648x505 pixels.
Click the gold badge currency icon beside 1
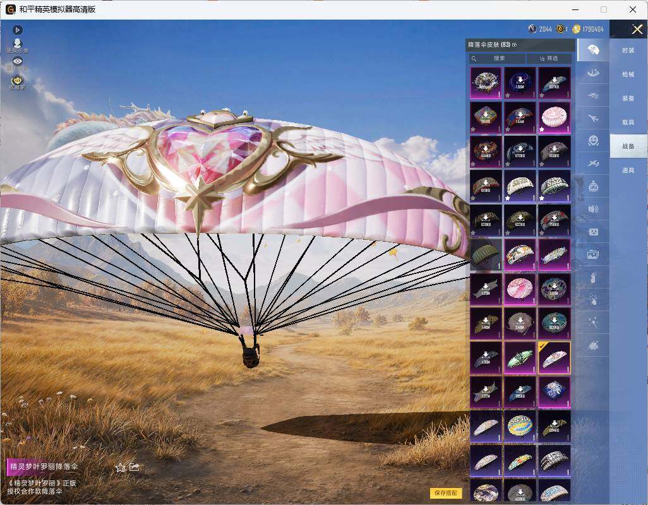click(560, 29)
